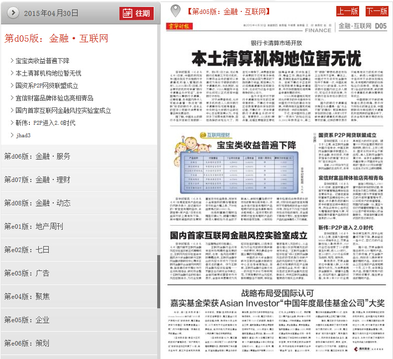
Task: Expand section 第e03版:广告
Action: pos(79,273)
